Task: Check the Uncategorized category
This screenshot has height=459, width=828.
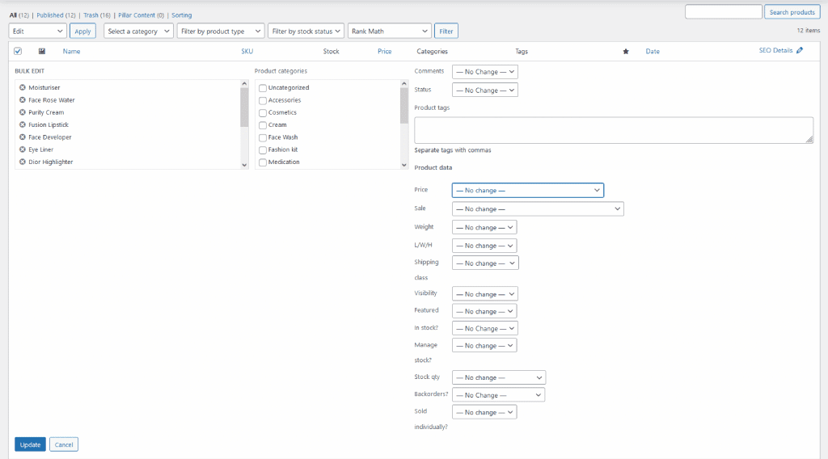Action: [263, 88]
